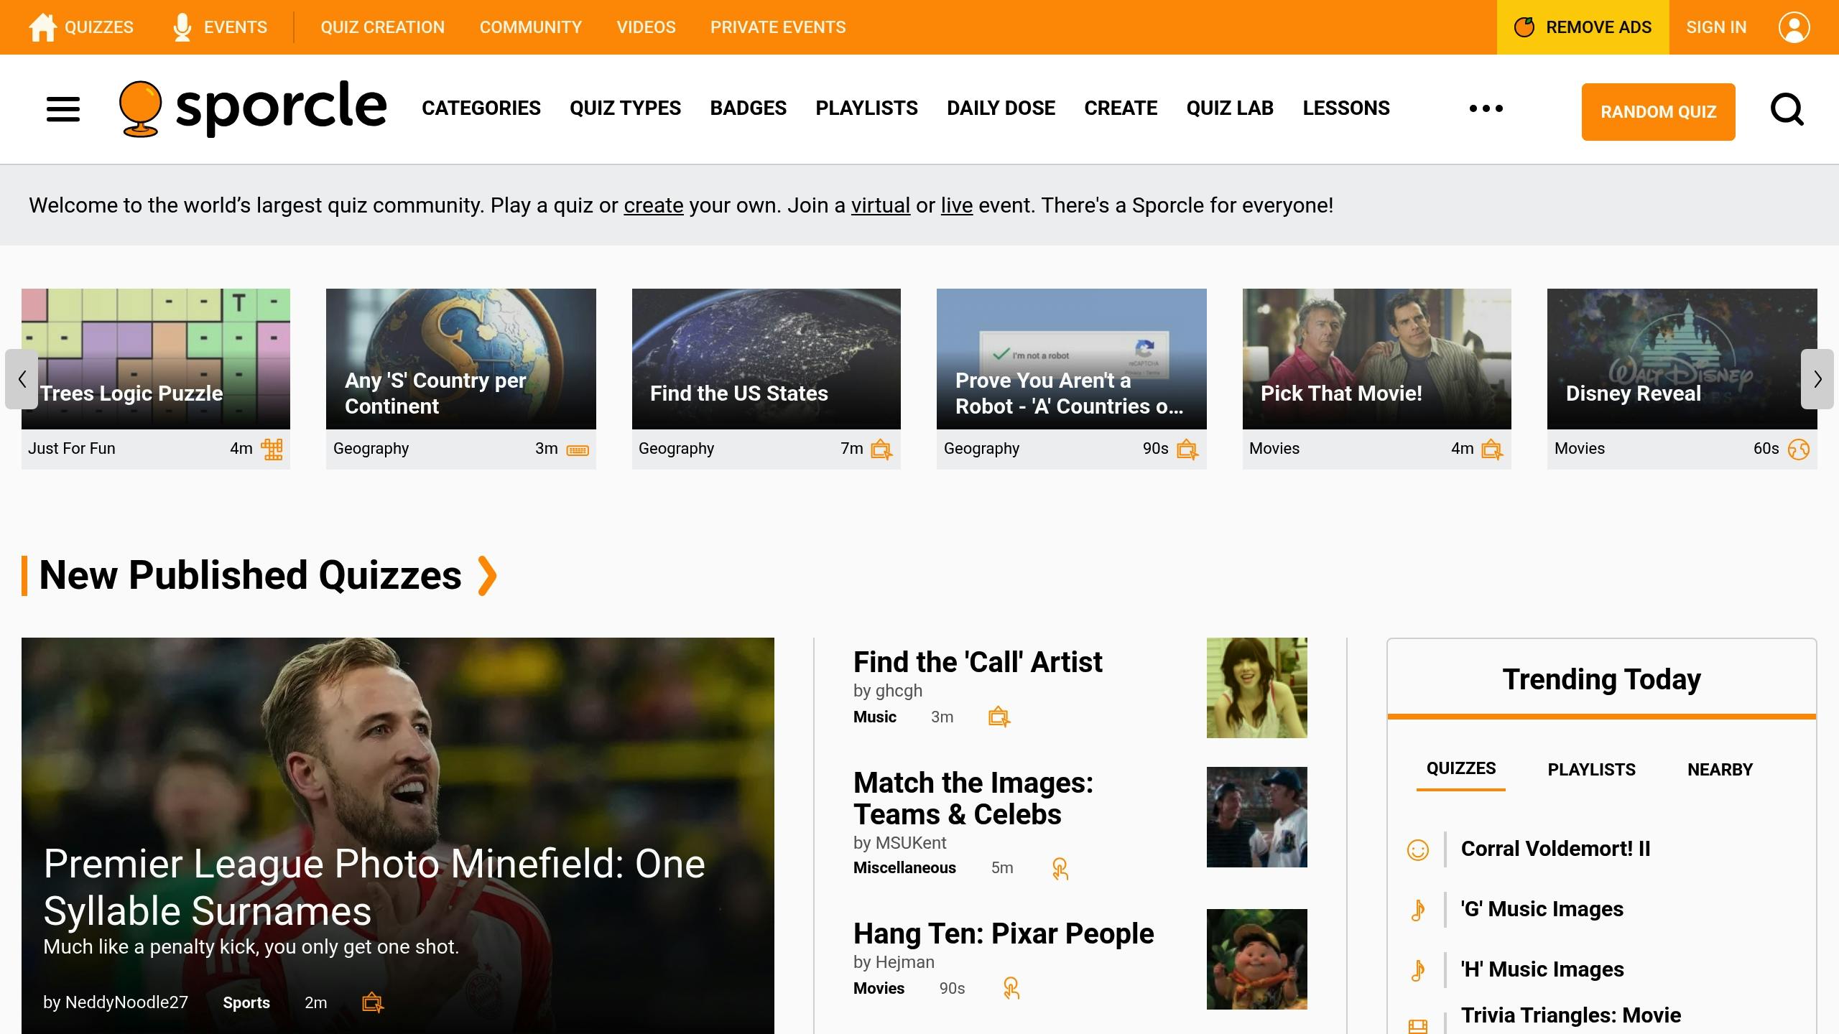Open the hamburger menu icon
This screenshot has width=1839, height=1034.
[63, 109]
